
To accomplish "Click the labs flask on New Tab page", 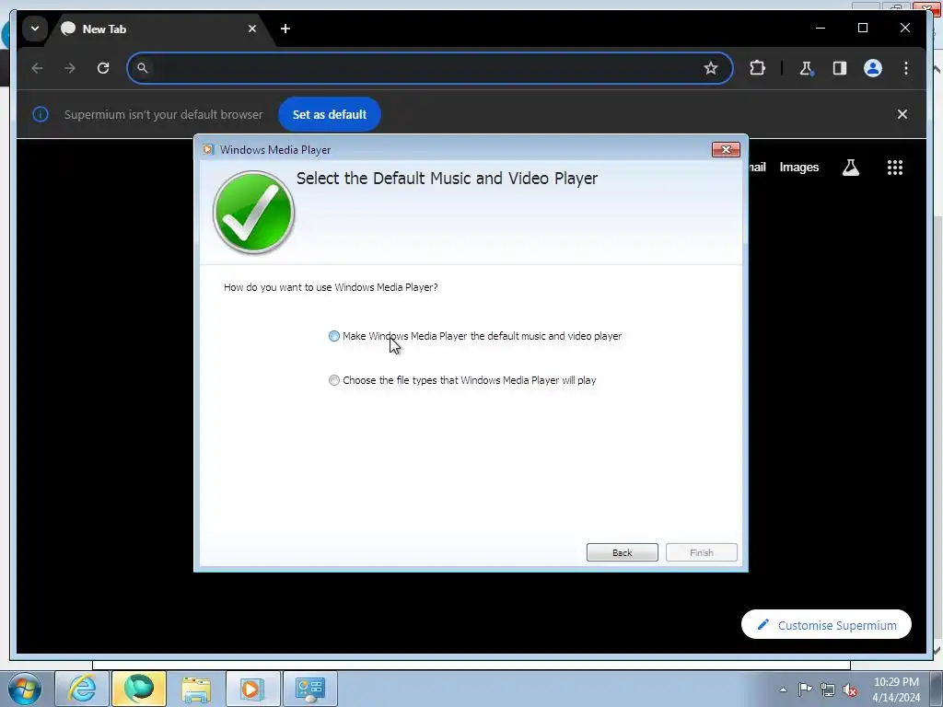I will (x=850, y=168).
